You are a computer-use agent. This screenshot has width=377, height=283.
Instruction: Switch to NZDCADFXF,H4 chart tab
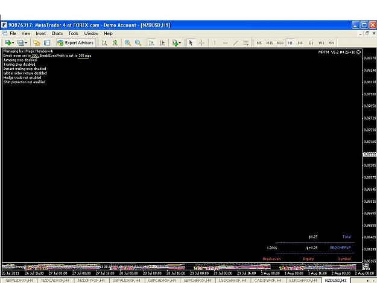[55, 281]
